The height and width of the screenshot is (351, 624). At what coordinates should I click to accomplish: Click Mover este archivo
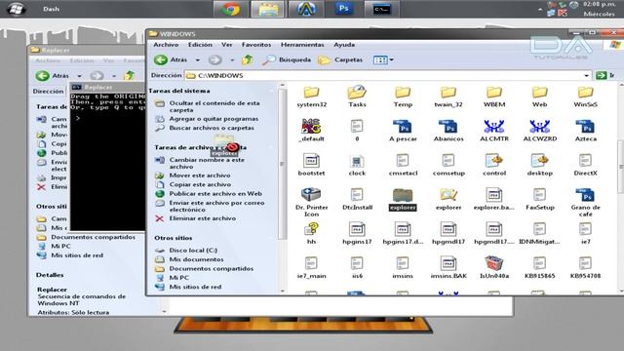200,175
